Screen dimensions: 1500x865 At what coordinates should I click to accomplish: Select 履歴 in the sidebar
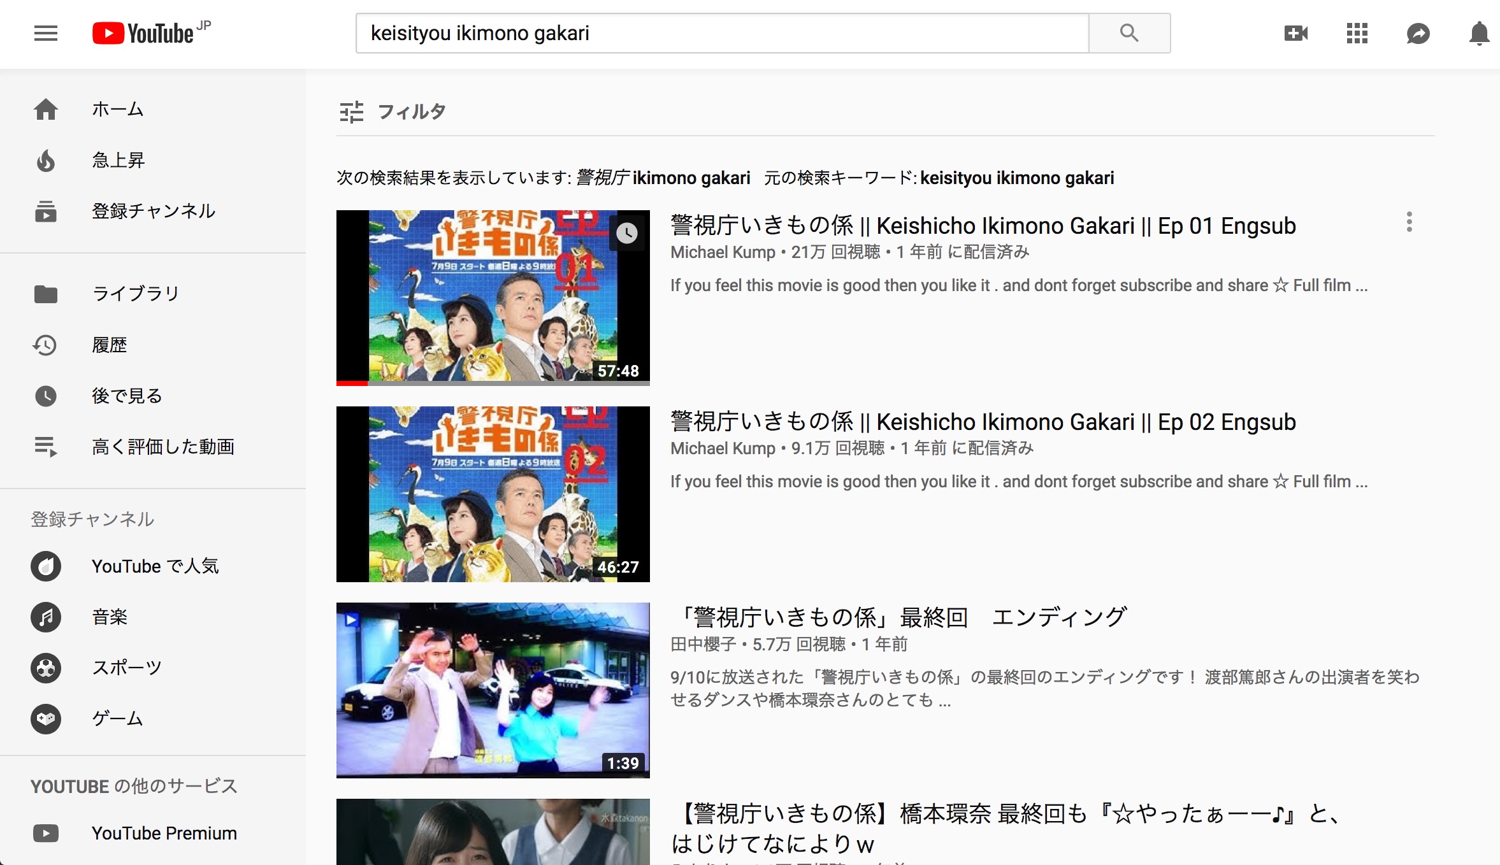[153, 345]
